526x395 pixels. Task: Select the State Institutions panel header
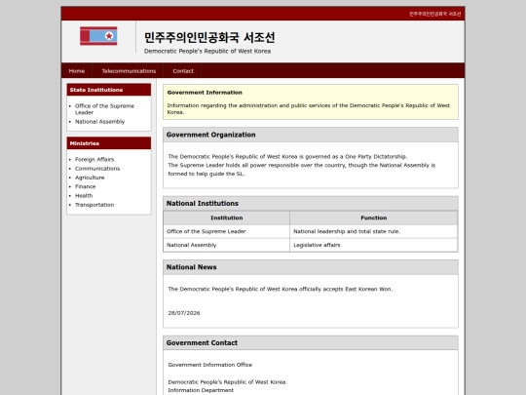(x=109, y=90)
